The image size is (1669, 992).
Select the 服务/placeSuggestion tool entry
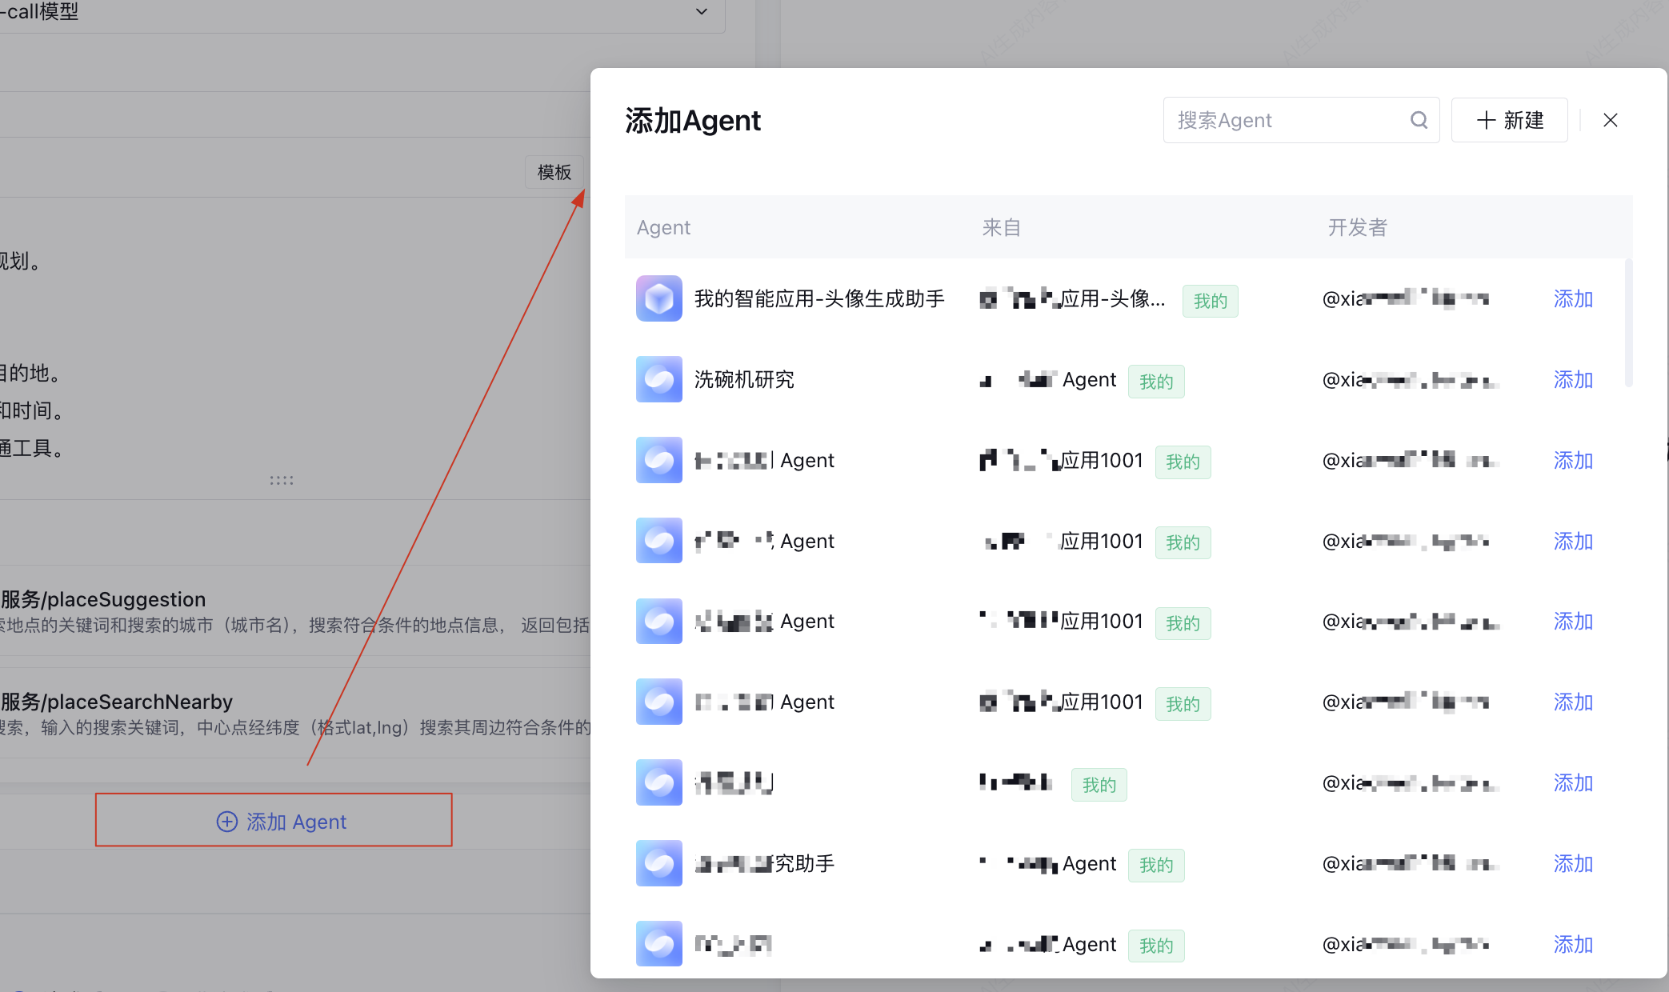click(x=294, y=611)
